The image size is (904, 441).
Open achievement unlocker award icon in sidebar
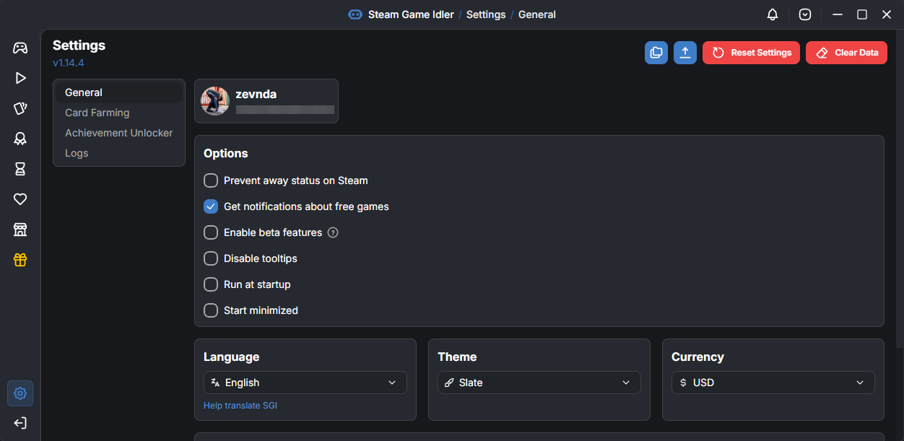(x=20, y=139)
